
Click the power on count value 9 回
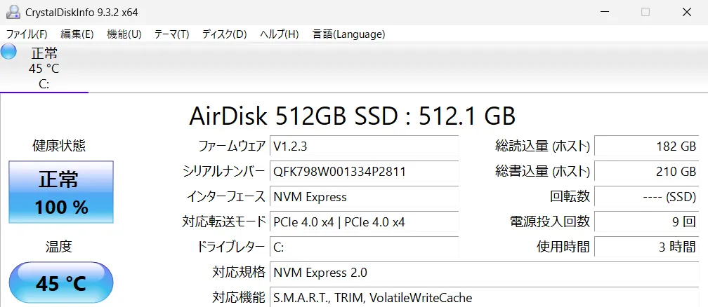point(647,221)
